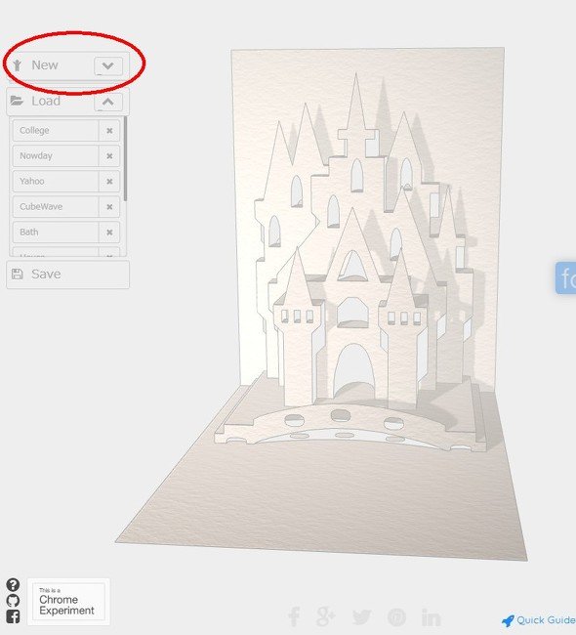576x635 pixels.
Task: Expand the New menu chevron
Action: [108, 66]
